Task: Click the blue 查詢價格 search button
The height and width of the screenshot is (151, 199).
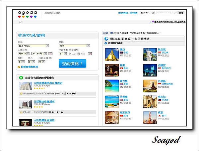Action: click(72, 64)
